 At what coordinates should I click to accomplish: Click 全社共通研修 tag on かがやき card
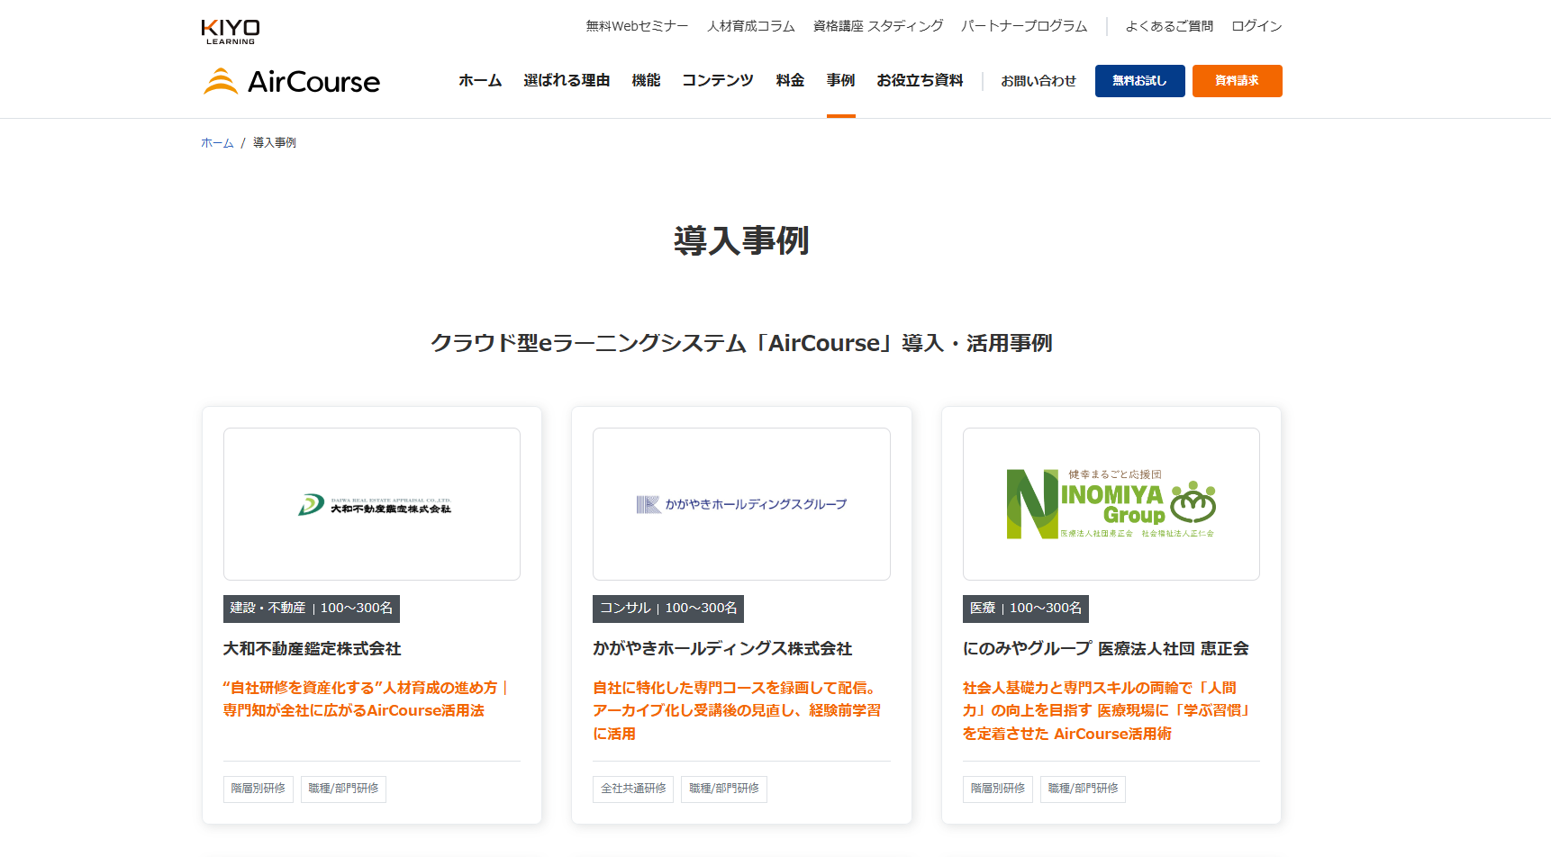(x=633, y=789)
